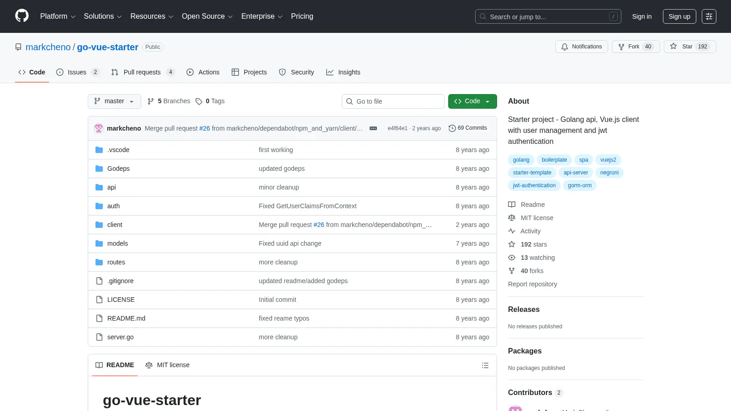
Task: Open 'Fixed uuid api change' commit message
Action: (290, 243)
